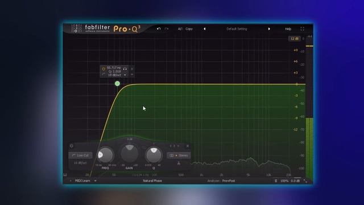Click the output options icon beside 100%
This screenshot has width=364, height=205.
click(275, 181)
